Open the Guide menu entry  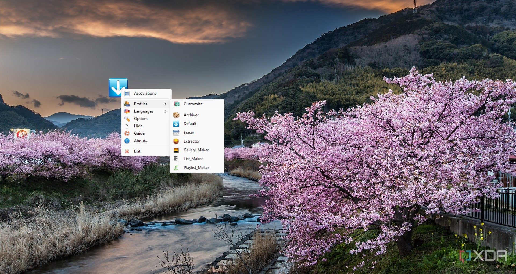click(146, 133)
